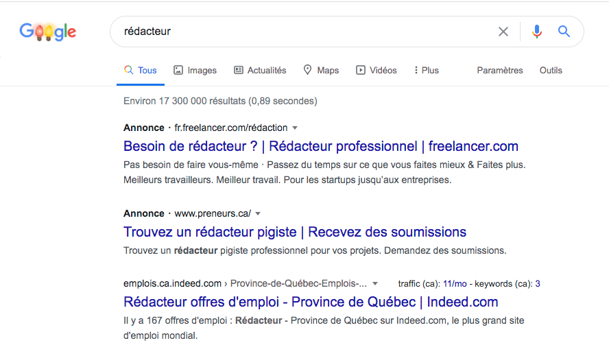Open Paramètres menu

pos(500,71)
